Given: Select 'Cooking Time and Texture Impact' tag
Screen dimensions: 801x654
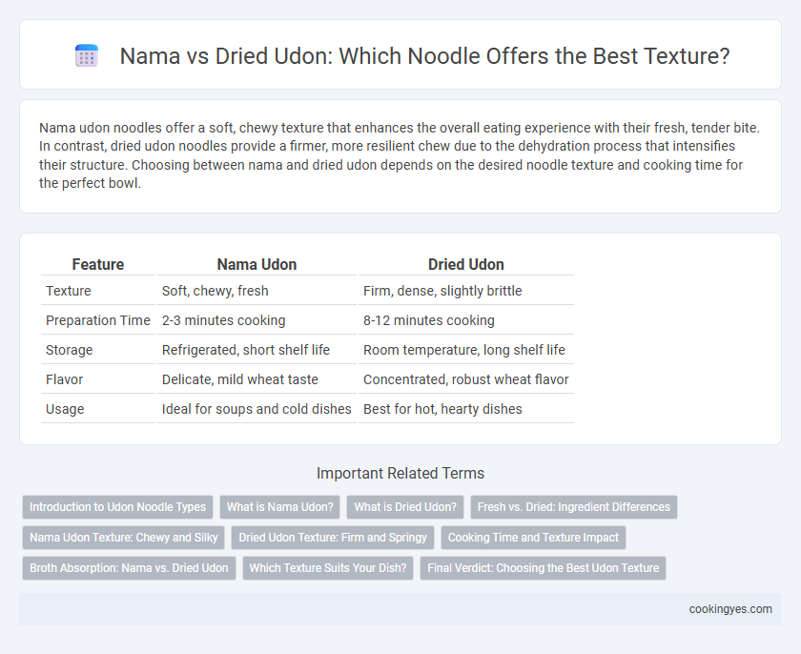Looking at the screenshot, I should [533, 538].
